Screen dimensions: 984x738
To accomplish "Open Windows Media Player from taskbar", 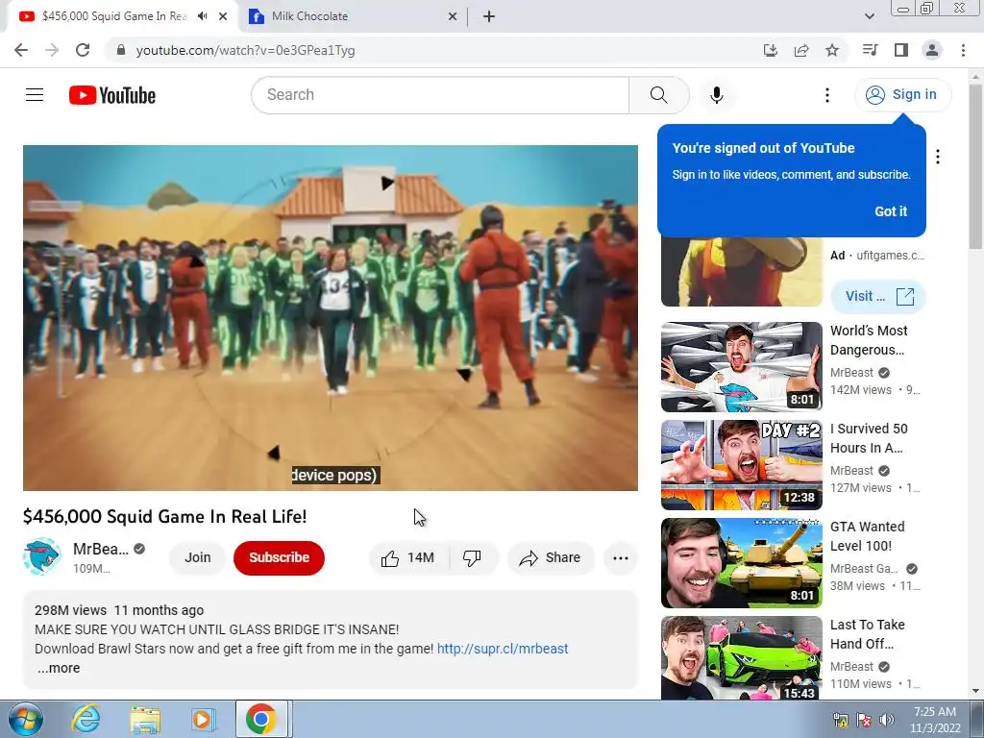I will (x=204, y=719).
